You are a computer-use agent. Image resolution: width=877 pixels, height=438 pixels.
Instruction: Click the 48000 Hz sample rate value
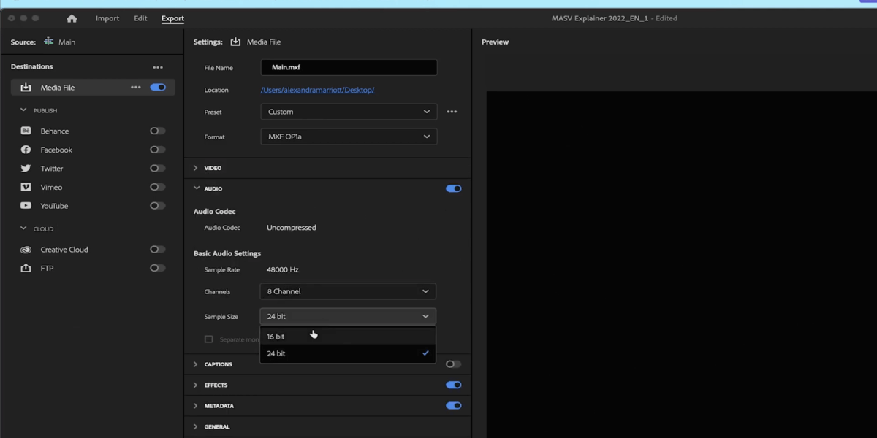point(283,269)
